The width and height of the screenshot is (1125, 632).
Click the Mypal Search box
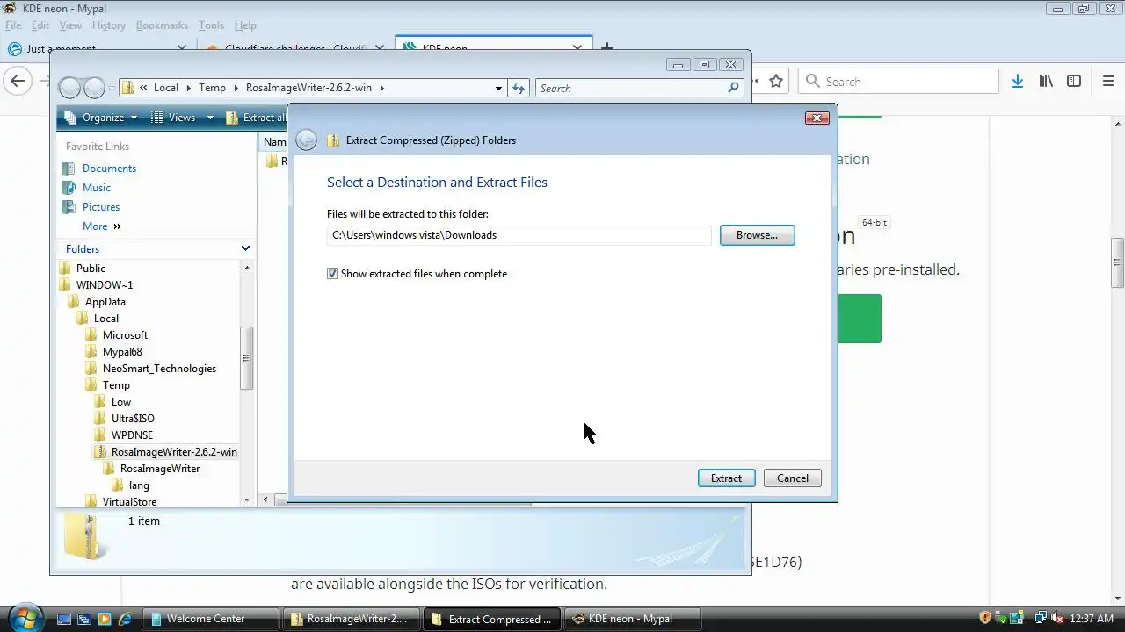point(899,82)
